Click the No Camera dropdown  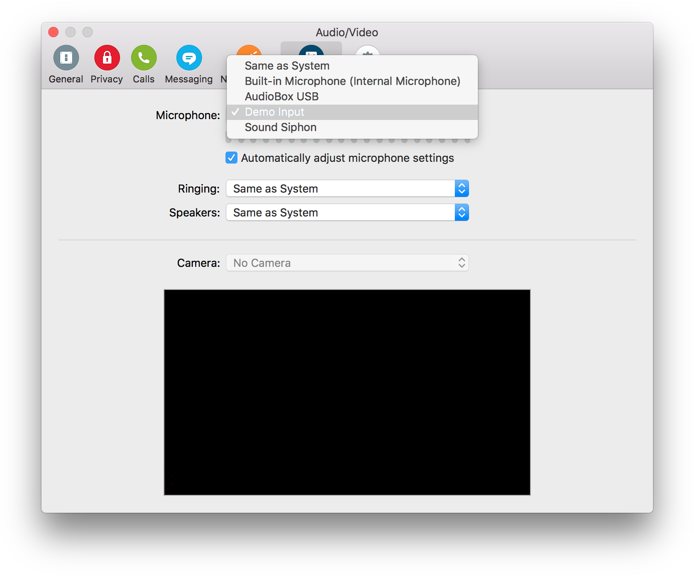[347, 263]
